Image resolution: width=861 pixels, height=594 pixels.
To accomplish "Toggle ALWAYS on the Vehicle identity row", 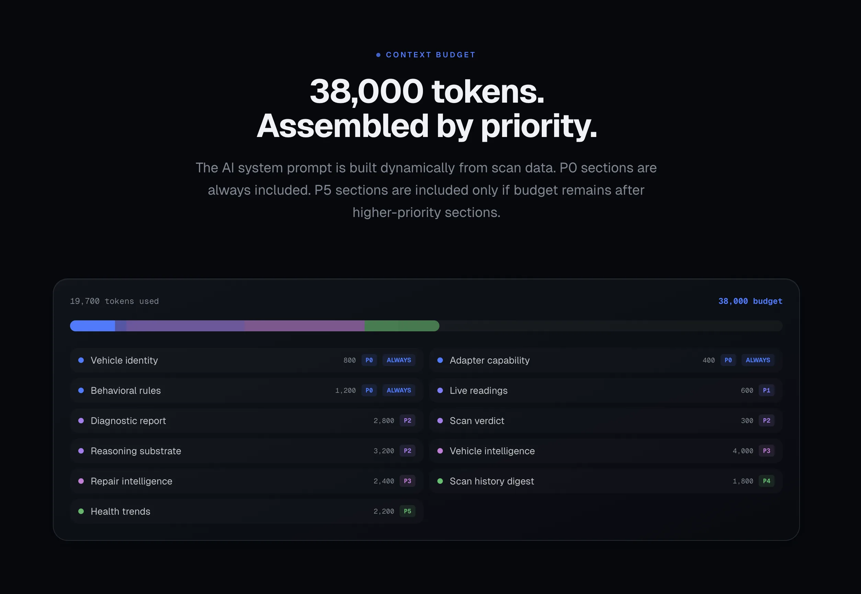I will pos(399,360).
